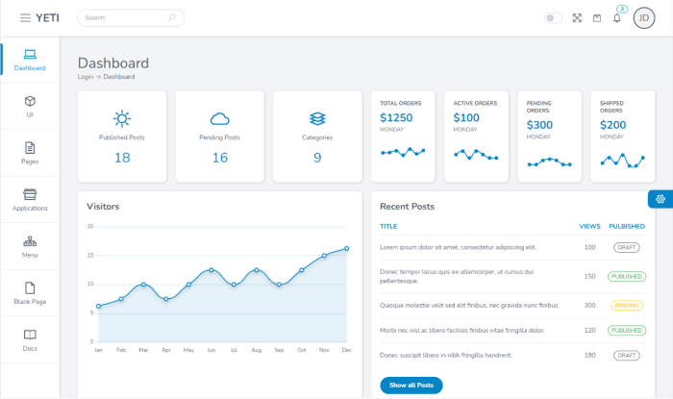Image resolution: width=673 pixels, height=399 pixels.
Task: Open Blank Page in the sidebar
Action: 30,293
